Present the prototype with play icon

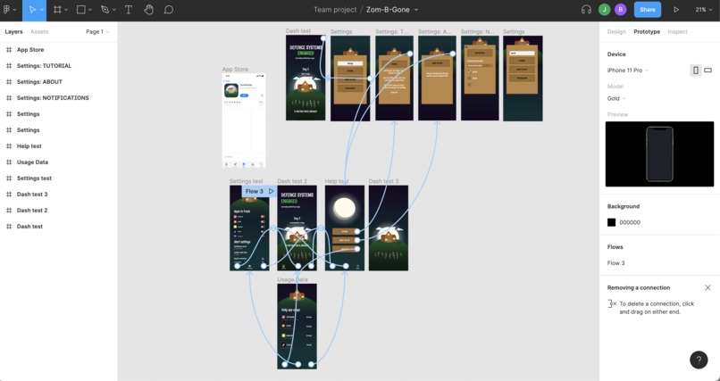(x=676, y=10)
